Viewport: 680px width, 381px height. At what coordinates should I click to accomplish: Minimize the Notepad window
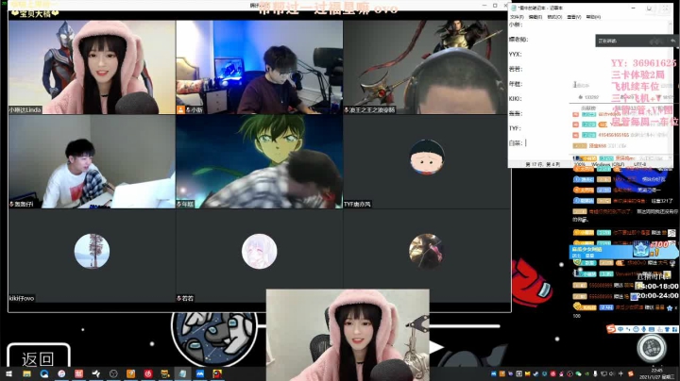pyautogui.click(x=633, y=8)
